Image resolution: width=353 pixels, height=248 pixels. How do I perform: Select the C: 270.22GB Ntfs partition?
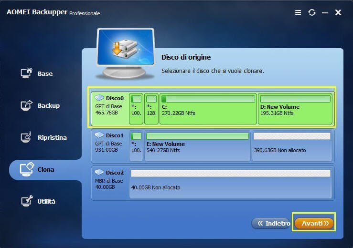208,109
